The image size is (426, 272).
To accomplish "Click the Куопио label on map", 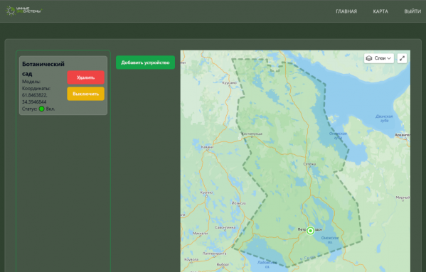I will tap(206, 192).
